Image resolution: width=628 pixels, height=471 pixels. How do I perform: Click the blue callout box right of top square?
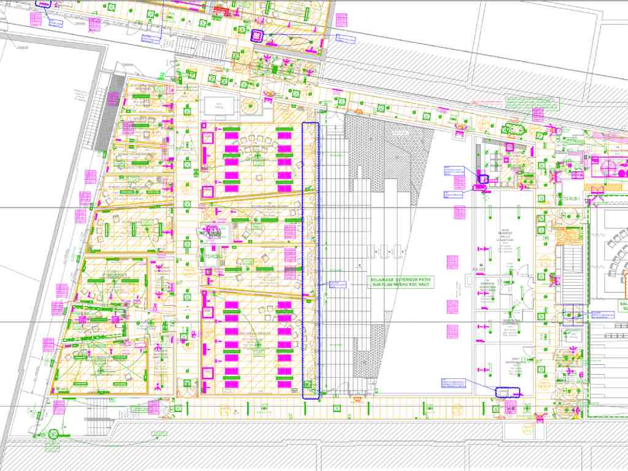coord(346,39)
